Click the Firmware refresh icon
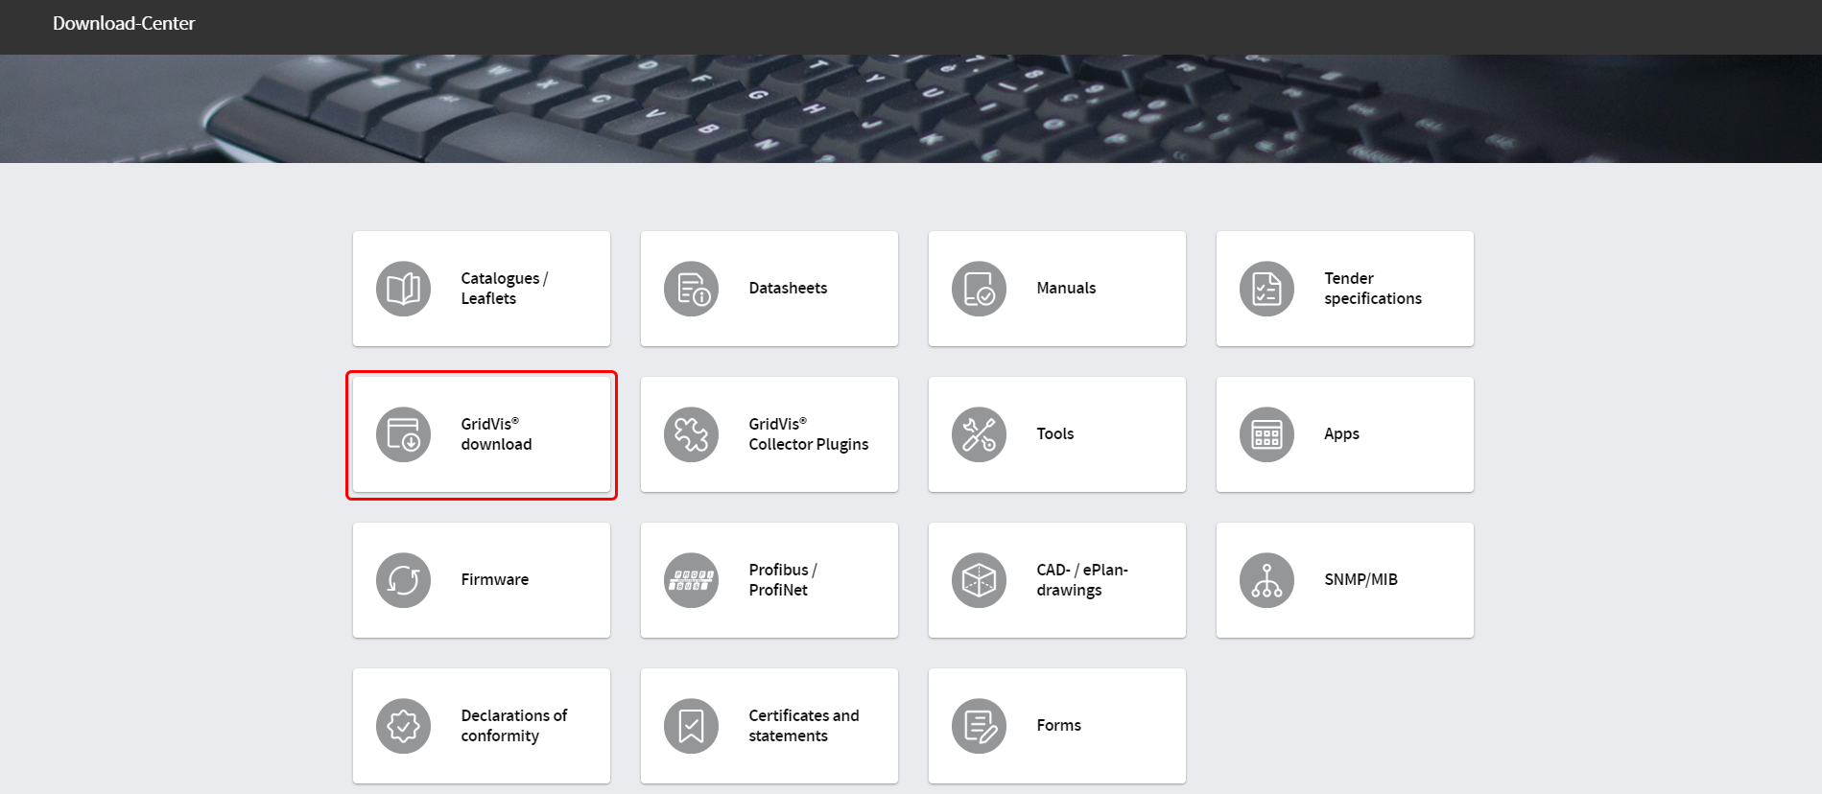Viewport: 1822px width, 794px height. (x=403, y=580)
